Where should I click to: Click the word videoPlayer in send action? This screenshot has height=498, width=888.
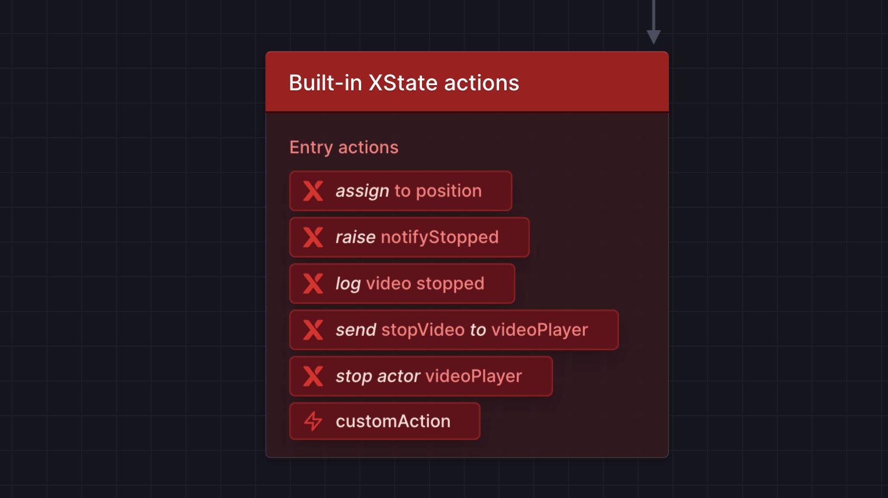click(540, 330)
